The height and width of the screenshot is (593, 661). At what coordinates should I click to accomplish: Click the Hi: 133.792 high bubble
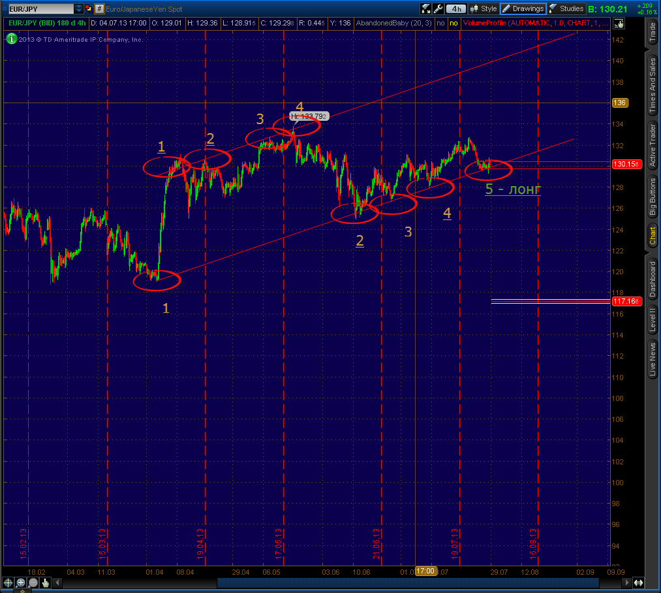coord(309,116)
